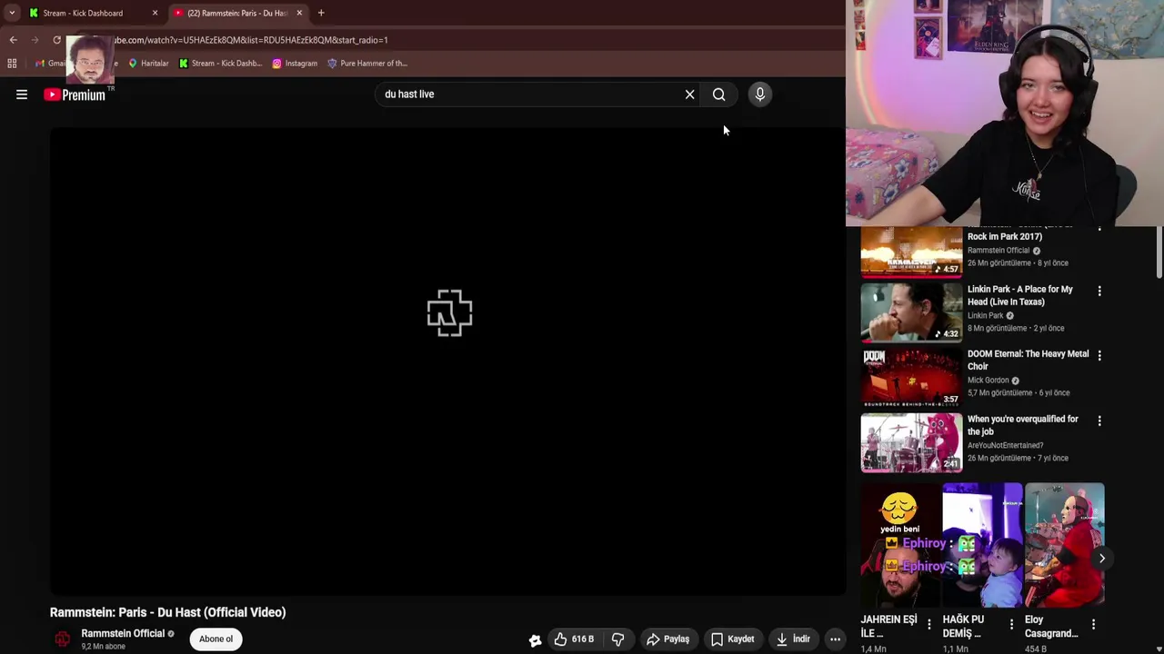Image resolution: width=1164 pixels, height=654 pixels.
Task: Open options menu for HAĞK PU DEMİŞ short
Action: 1011,624
